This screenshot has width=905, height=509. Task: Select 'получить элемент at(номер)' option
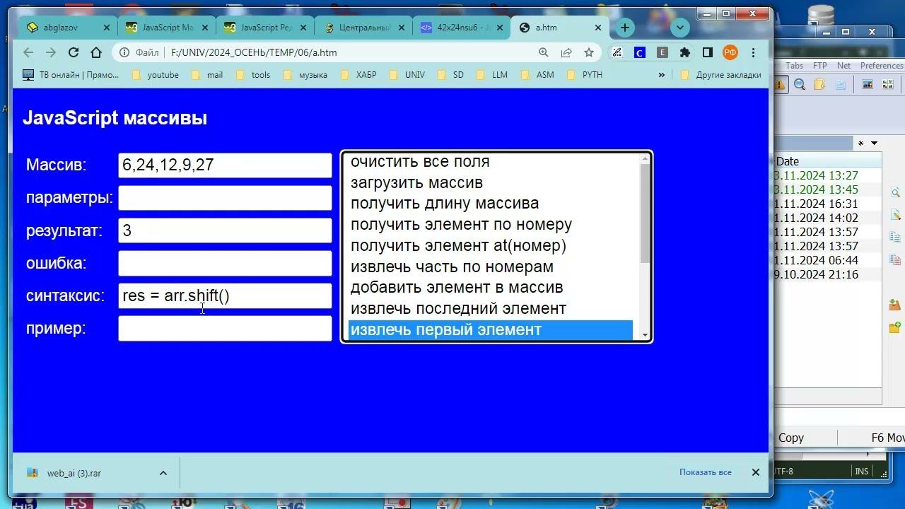491,246
